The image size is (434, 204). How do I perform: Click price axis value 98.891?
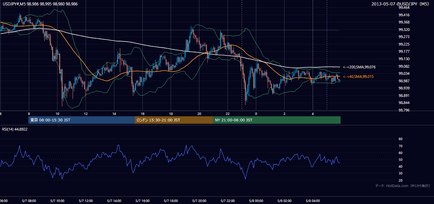tap(404, 96)
